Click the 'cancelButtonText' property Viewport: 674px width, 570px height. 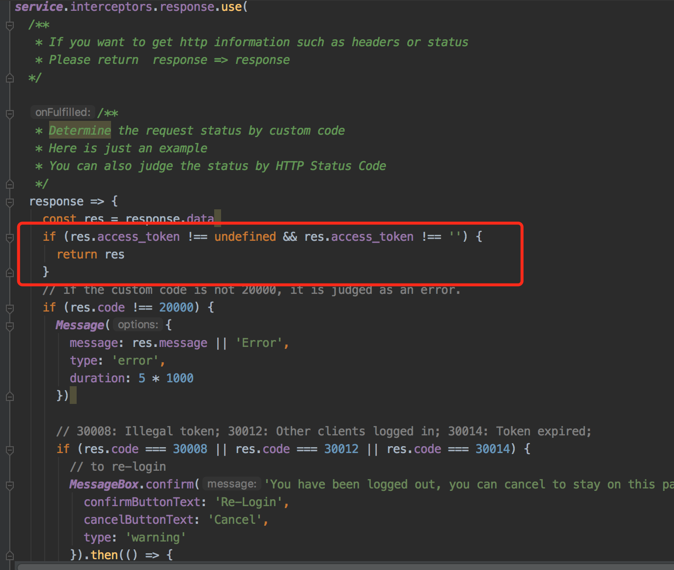[139, 520]
